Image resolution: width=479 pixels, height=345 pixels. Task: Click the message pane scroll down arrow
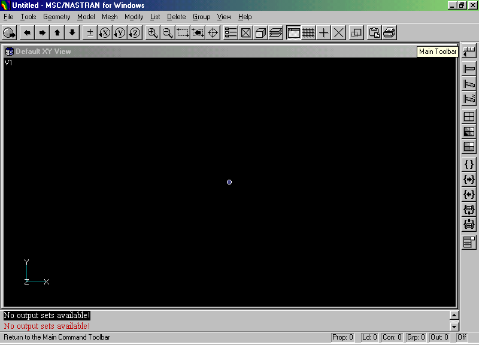(454, 326)
